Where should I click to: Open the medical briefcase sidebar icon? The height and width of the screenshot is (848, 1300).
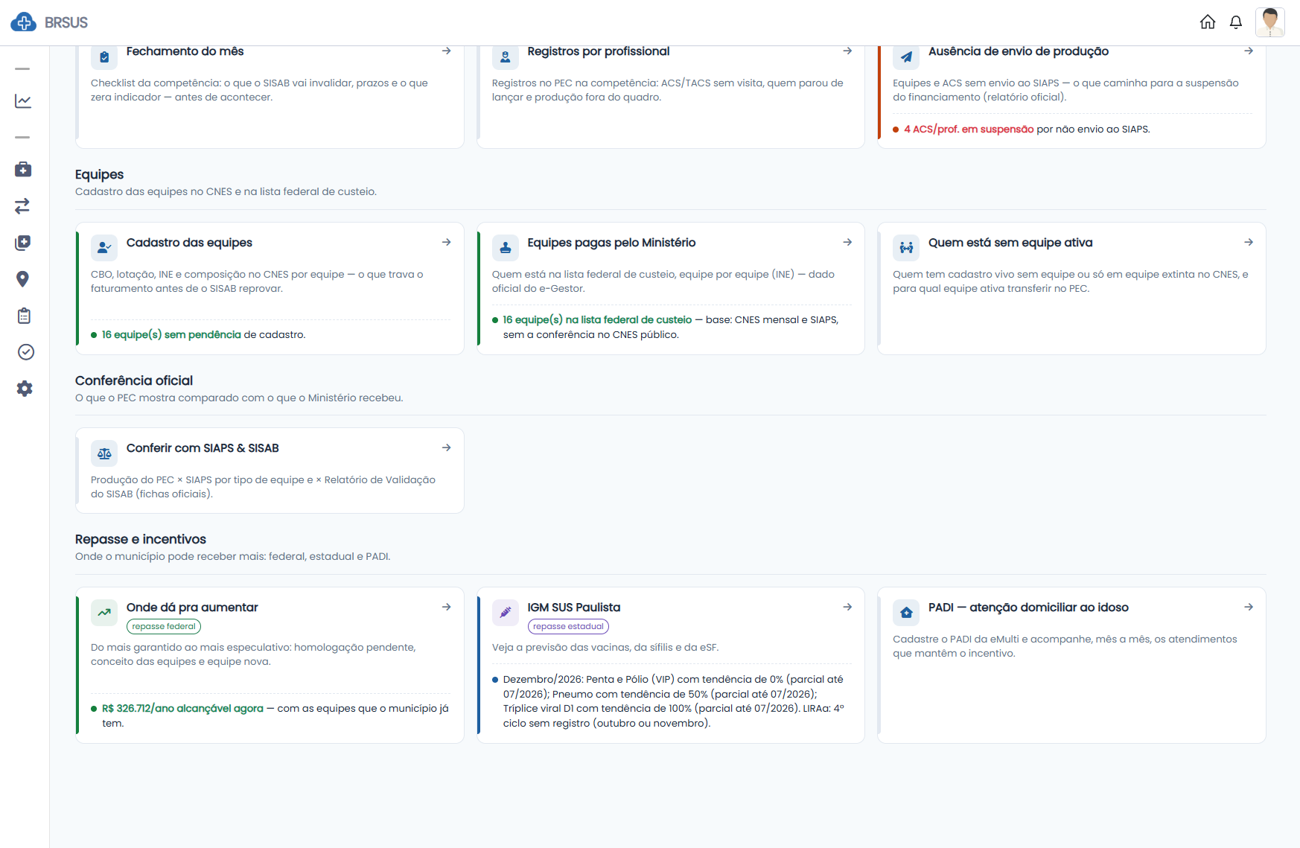point(23,170)
